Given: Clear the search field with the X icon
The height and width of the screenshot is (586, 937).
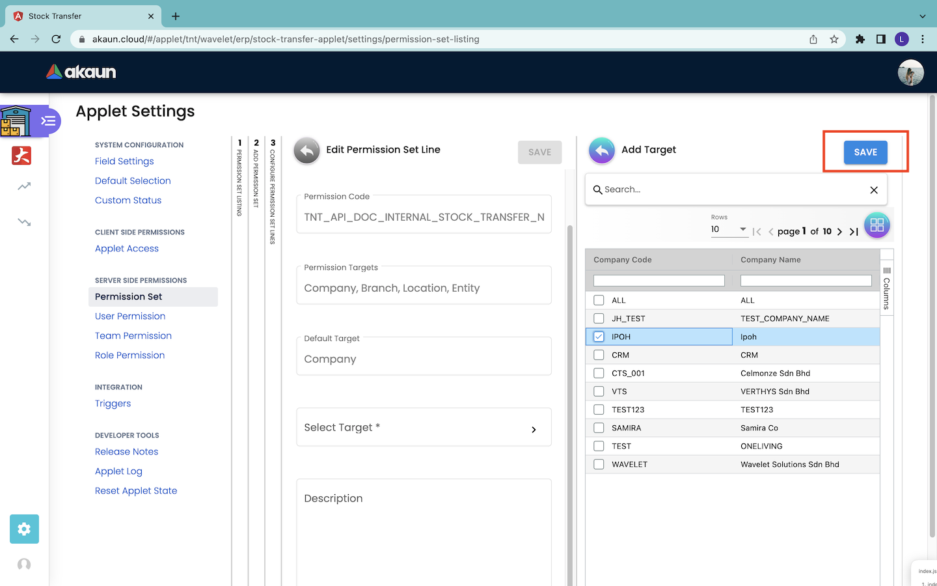Looking at the screenshot, I should tap(874, 190).
